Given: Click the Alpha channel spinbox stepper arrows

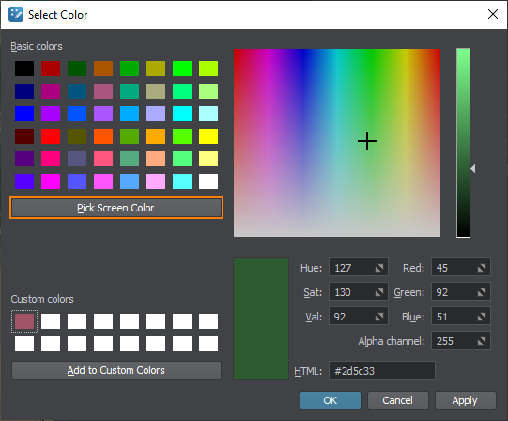Looking at the screenshot, I should tap(482, 341).
